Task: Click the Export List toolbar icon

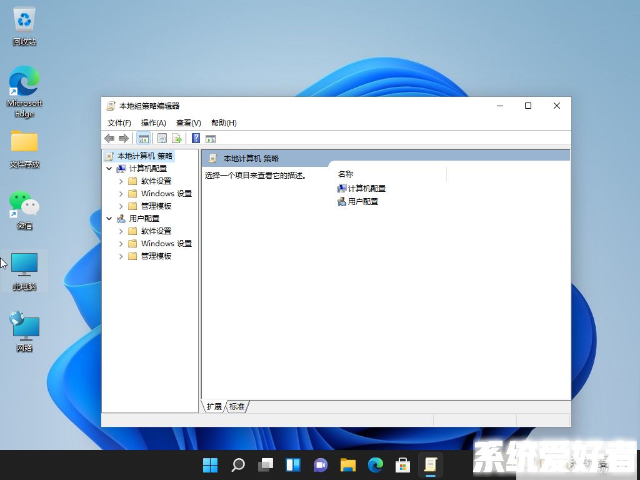Action: click(177, 139)
